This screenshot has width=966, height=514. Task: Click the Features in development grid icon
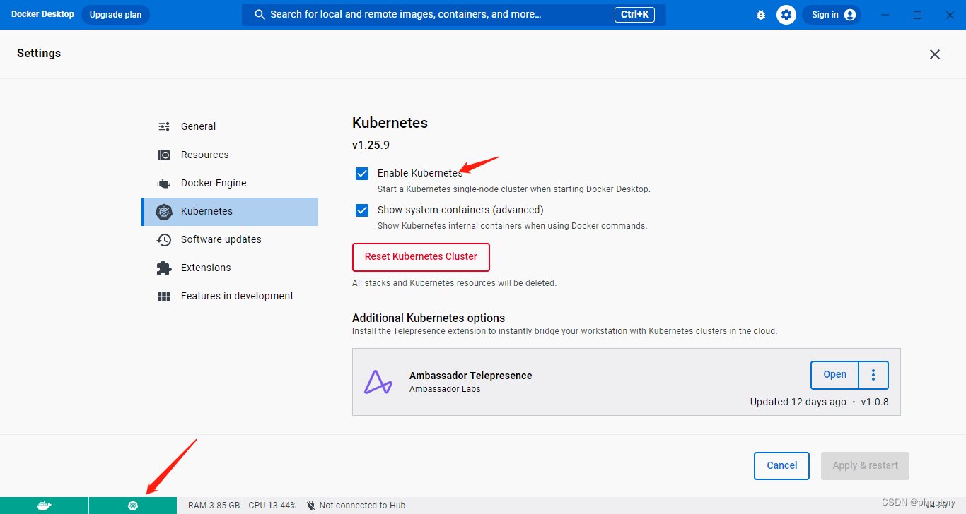click(x=164, y=297)
